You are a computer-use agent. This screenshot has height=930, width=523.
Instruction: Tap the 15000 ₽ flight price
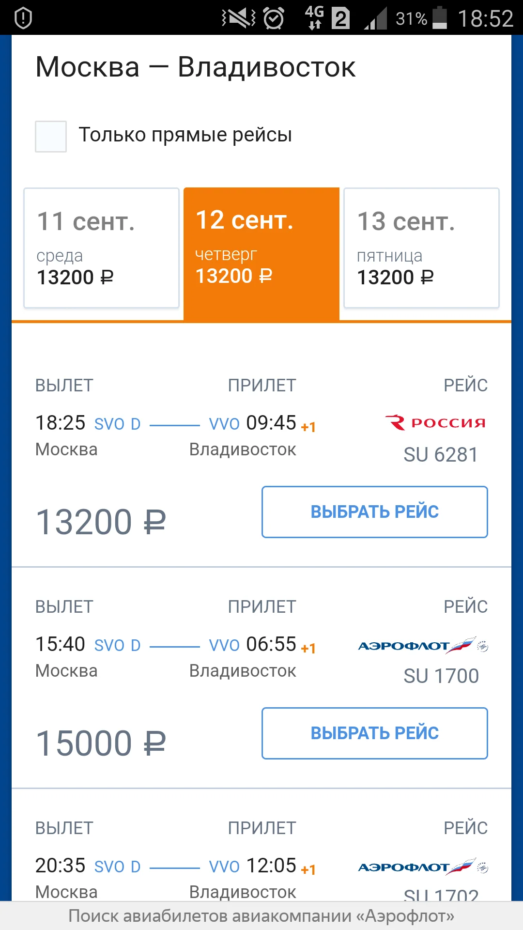click(x=101, y=744)
